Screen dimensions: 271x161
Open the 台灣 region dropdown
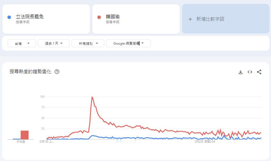22,43
